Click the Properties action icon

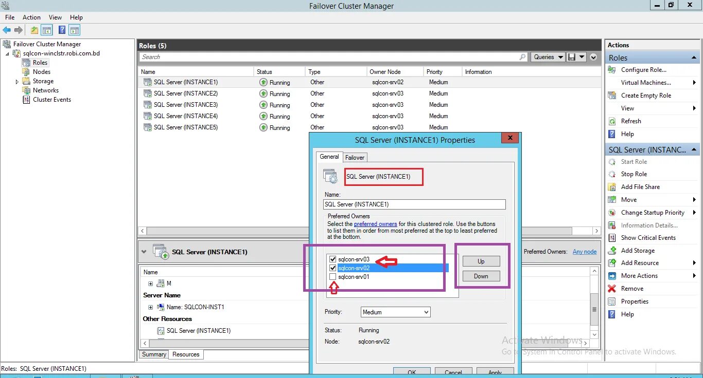(x=612, y=301)
